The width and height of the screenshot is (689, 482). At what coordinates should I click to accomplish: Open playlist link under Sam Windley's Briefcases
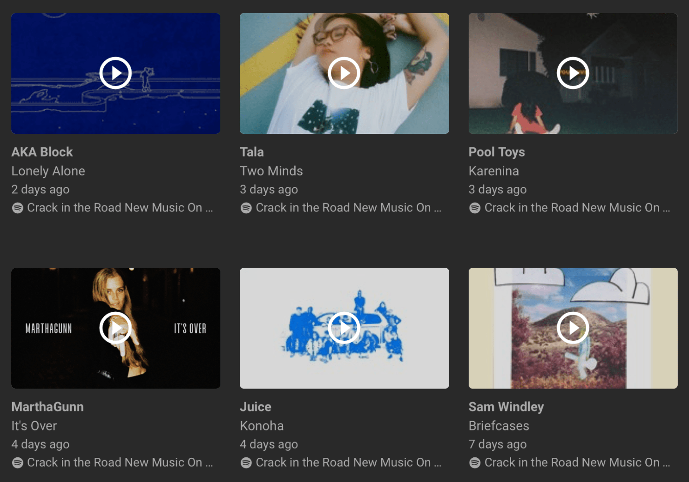click(577, 462)
